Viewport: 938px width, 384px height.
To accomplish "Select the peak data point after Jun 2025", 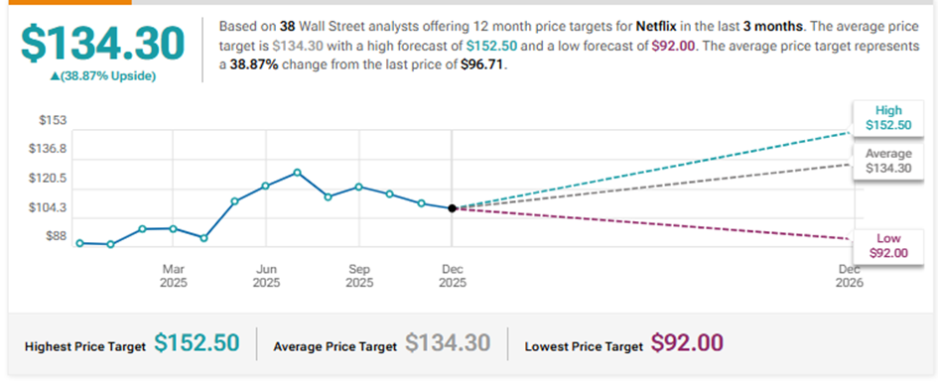I will click(x=297, y=173).
